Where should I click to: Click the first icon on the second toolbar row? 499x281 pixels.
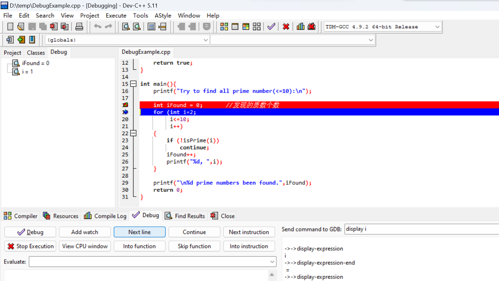pyautogui.click(x=10, y=40)
